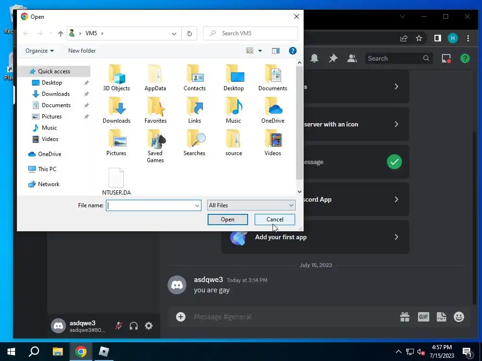The image size is (482, 361).
Task: Open the Organize dropdown menu
Action: (x=40, y=51)
